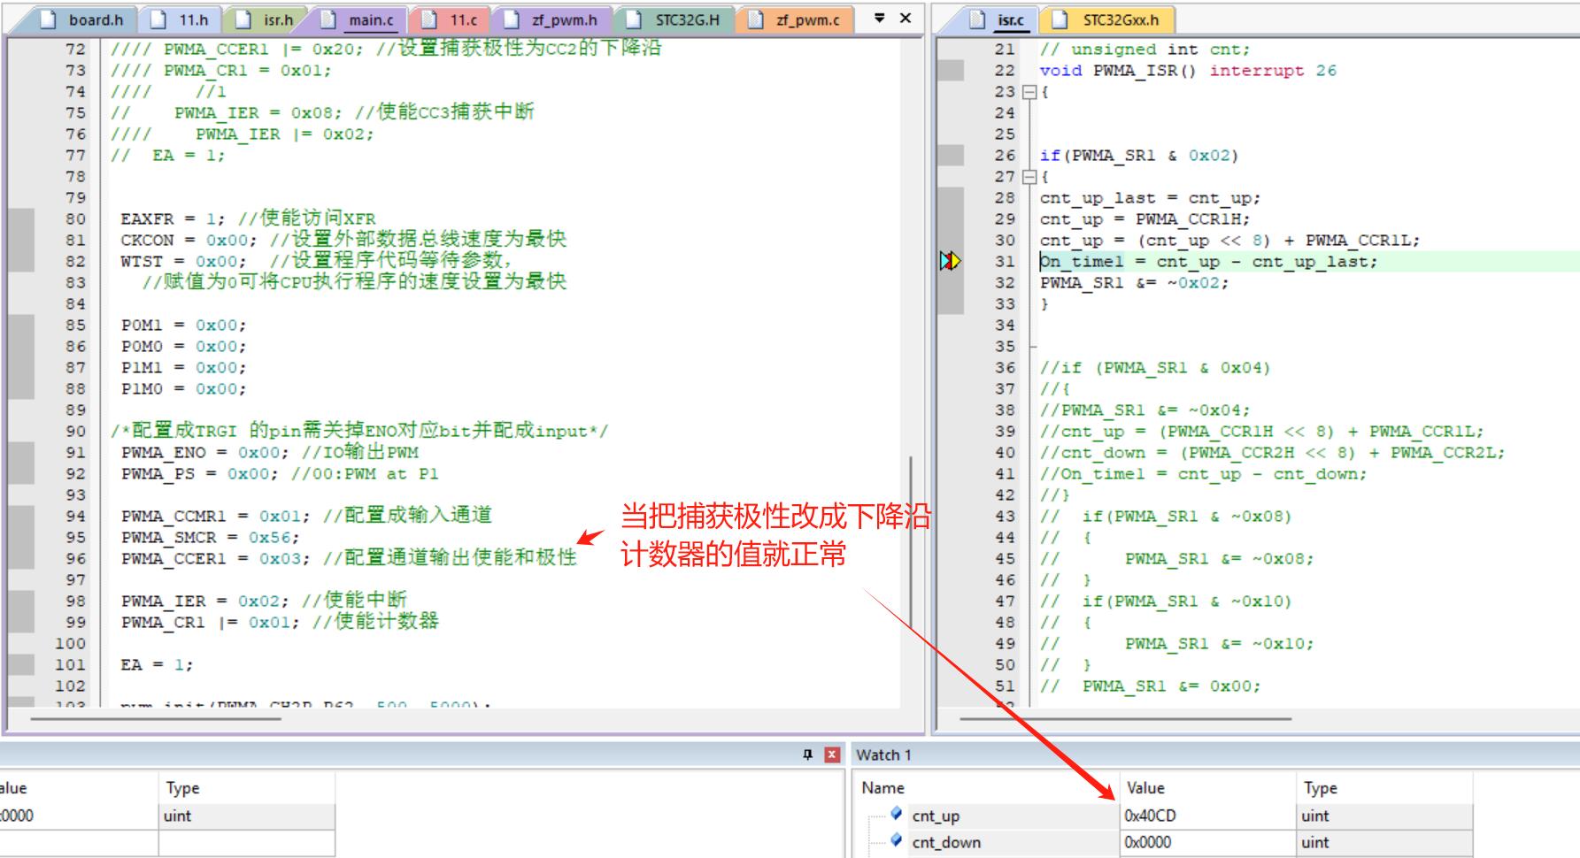Select the STC32Gxx.h tab
The width and height of the screenshot is (1580, 858).
[x=1108, y=19]
